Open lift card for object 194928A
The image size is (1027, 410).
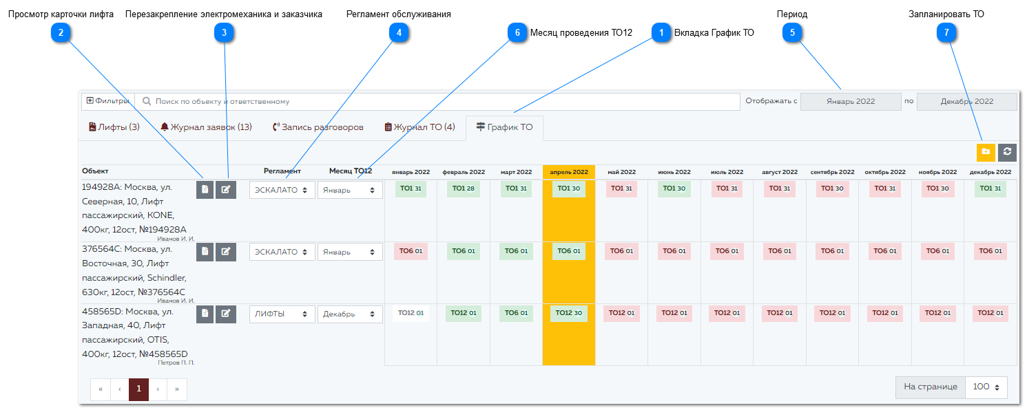click(x=205, y=190)
